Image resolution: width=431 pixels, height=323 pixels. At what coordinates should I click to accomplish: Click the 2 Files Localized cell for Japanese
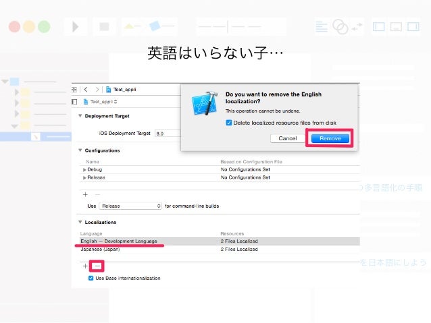(239, 249)
